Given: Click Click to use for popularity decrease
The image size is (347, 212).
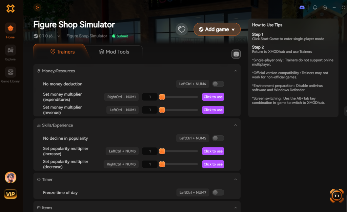Looking at the screenshot, I should (213, 164).
